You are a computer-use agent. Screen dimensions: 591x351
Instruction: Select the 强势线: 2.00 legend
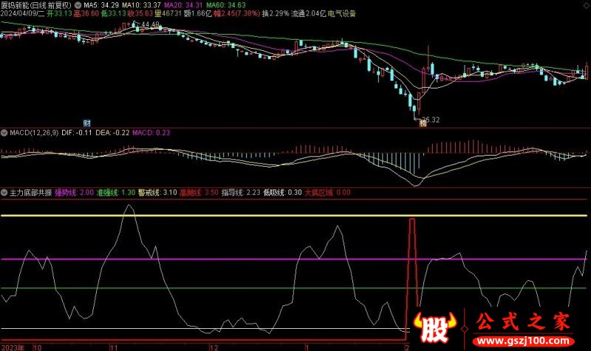pos(75,192)
